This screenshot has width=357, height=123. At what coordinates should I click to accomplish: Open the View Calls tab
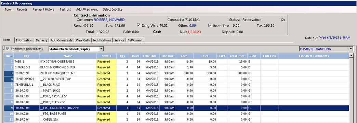pyautogui.click(x=83, y=40)
